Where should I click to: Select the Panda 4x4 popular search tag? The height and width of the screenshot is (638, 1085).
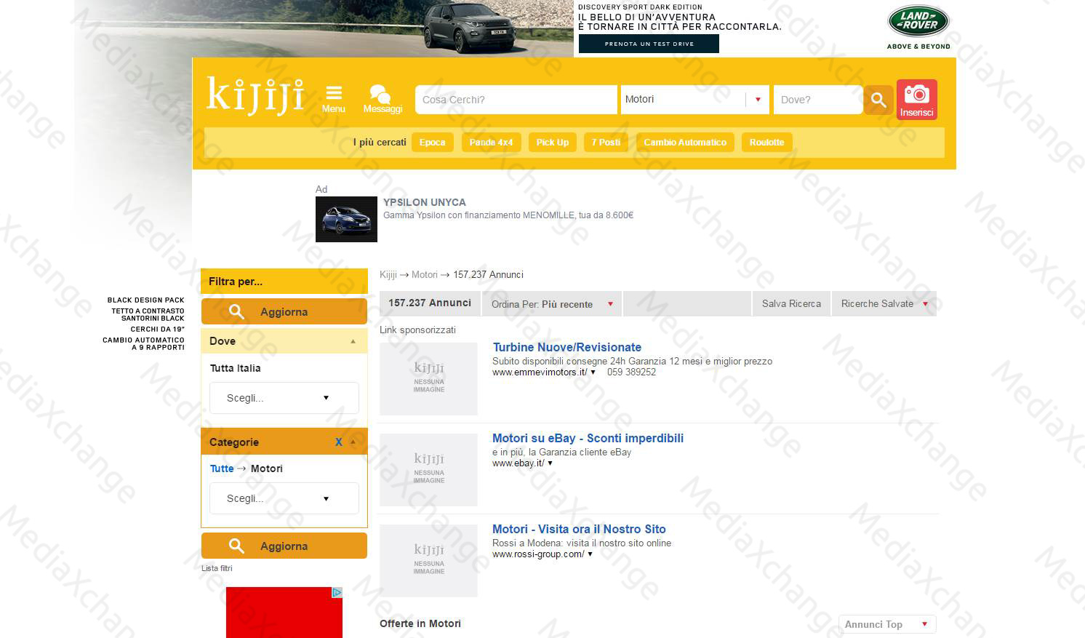[491, 143]
